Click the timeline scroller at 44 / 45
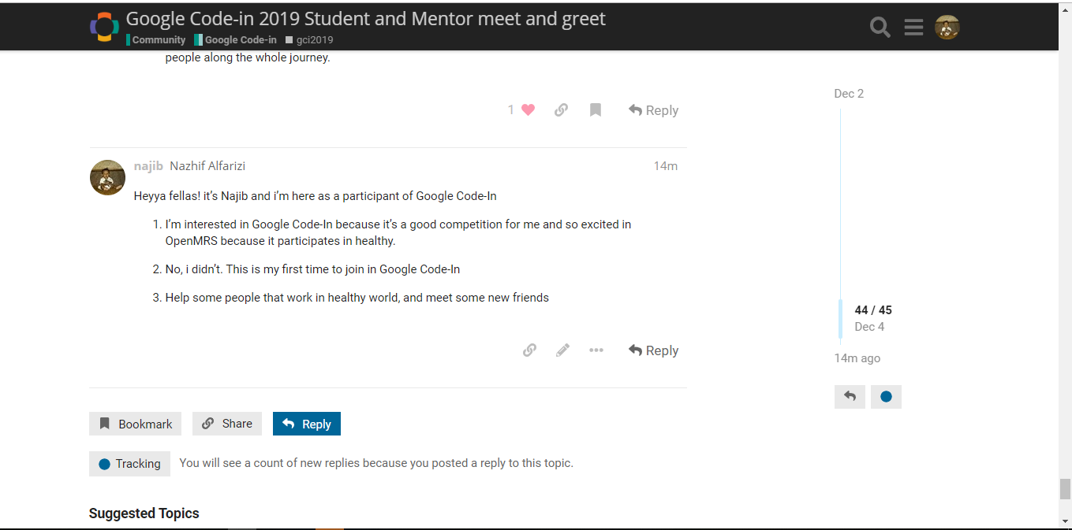 pyautogui.click(x=873, y=318)
